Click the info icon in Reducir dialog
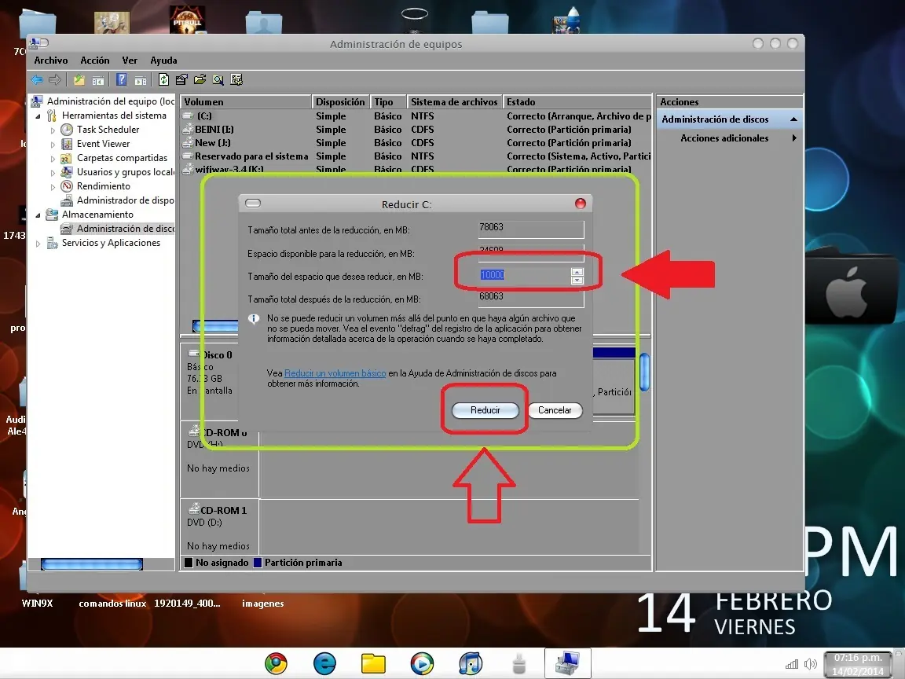This screenshot has width=905, height=679. point(254,319)
